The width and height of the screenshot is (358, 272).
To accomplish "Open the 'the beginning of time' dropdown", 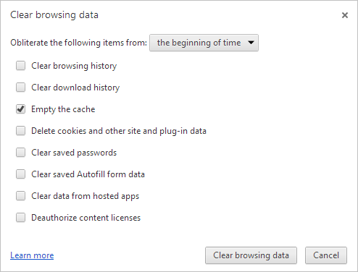I will 204,43.
